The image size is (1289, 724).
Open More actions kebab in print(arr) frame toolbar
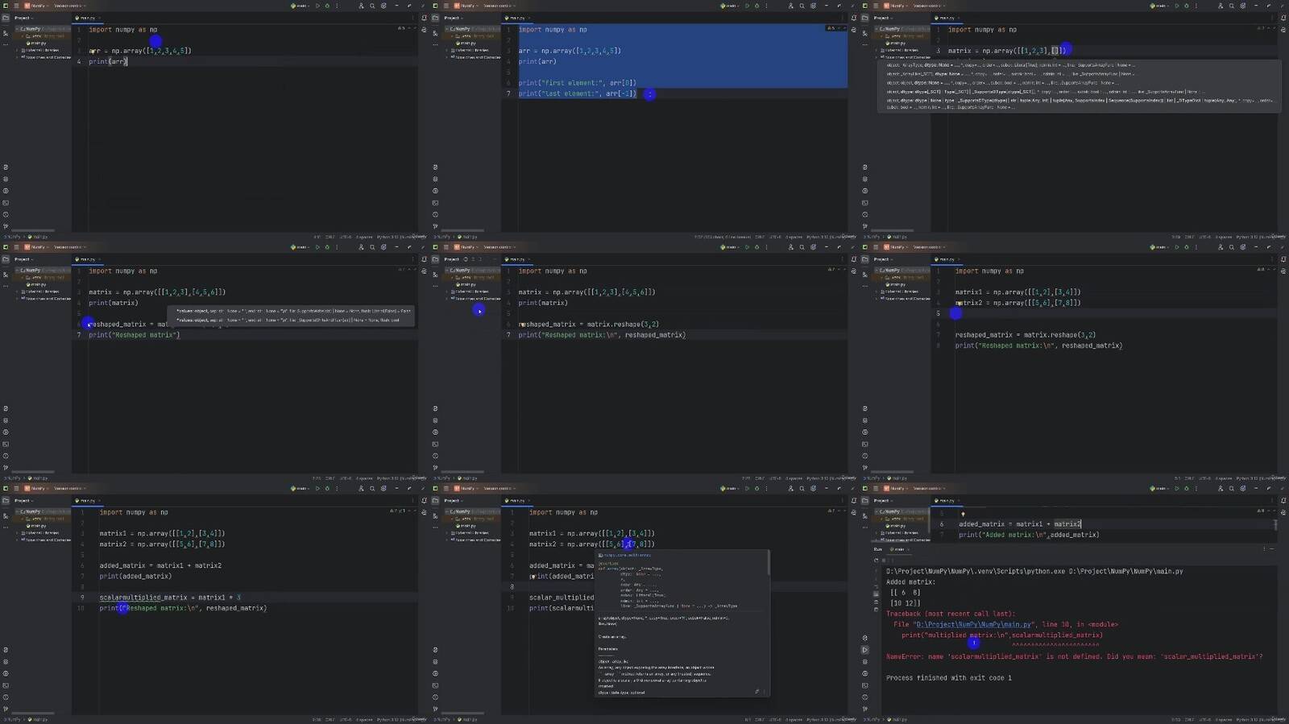[x=337, y=6]
